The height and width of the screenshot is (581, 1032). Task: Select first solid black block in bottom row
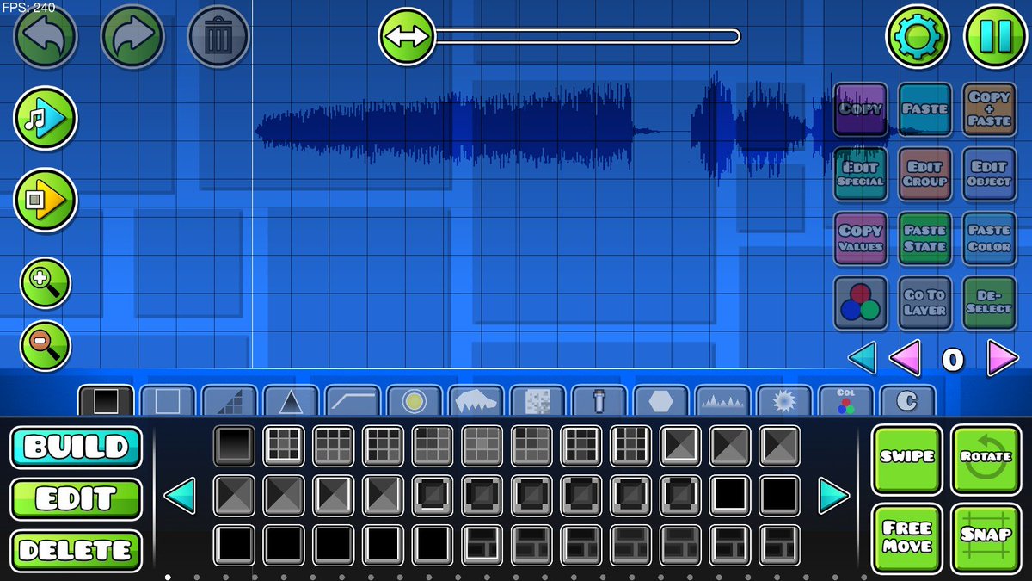coord(234,546)
